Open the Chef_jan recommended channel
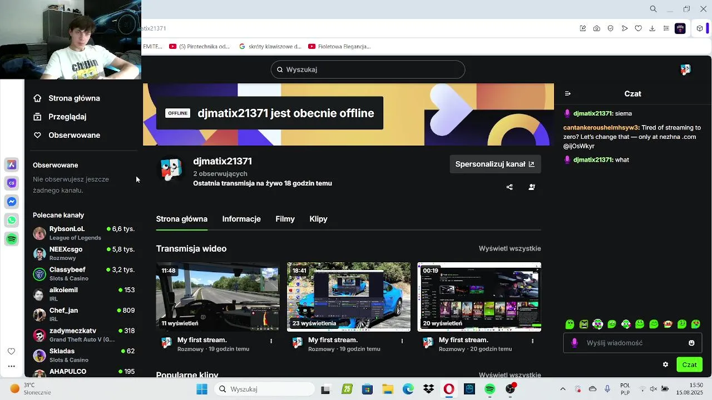 [83, 314]
